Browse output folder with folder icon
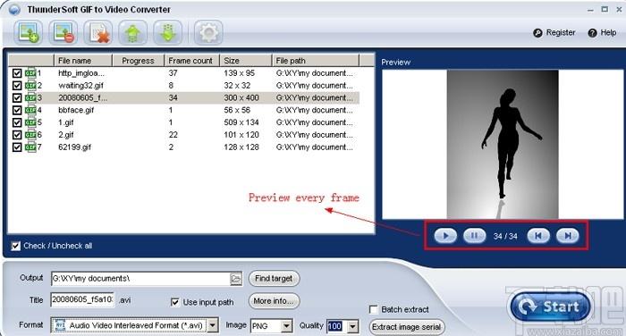626x336 pixels. (236, 279)
